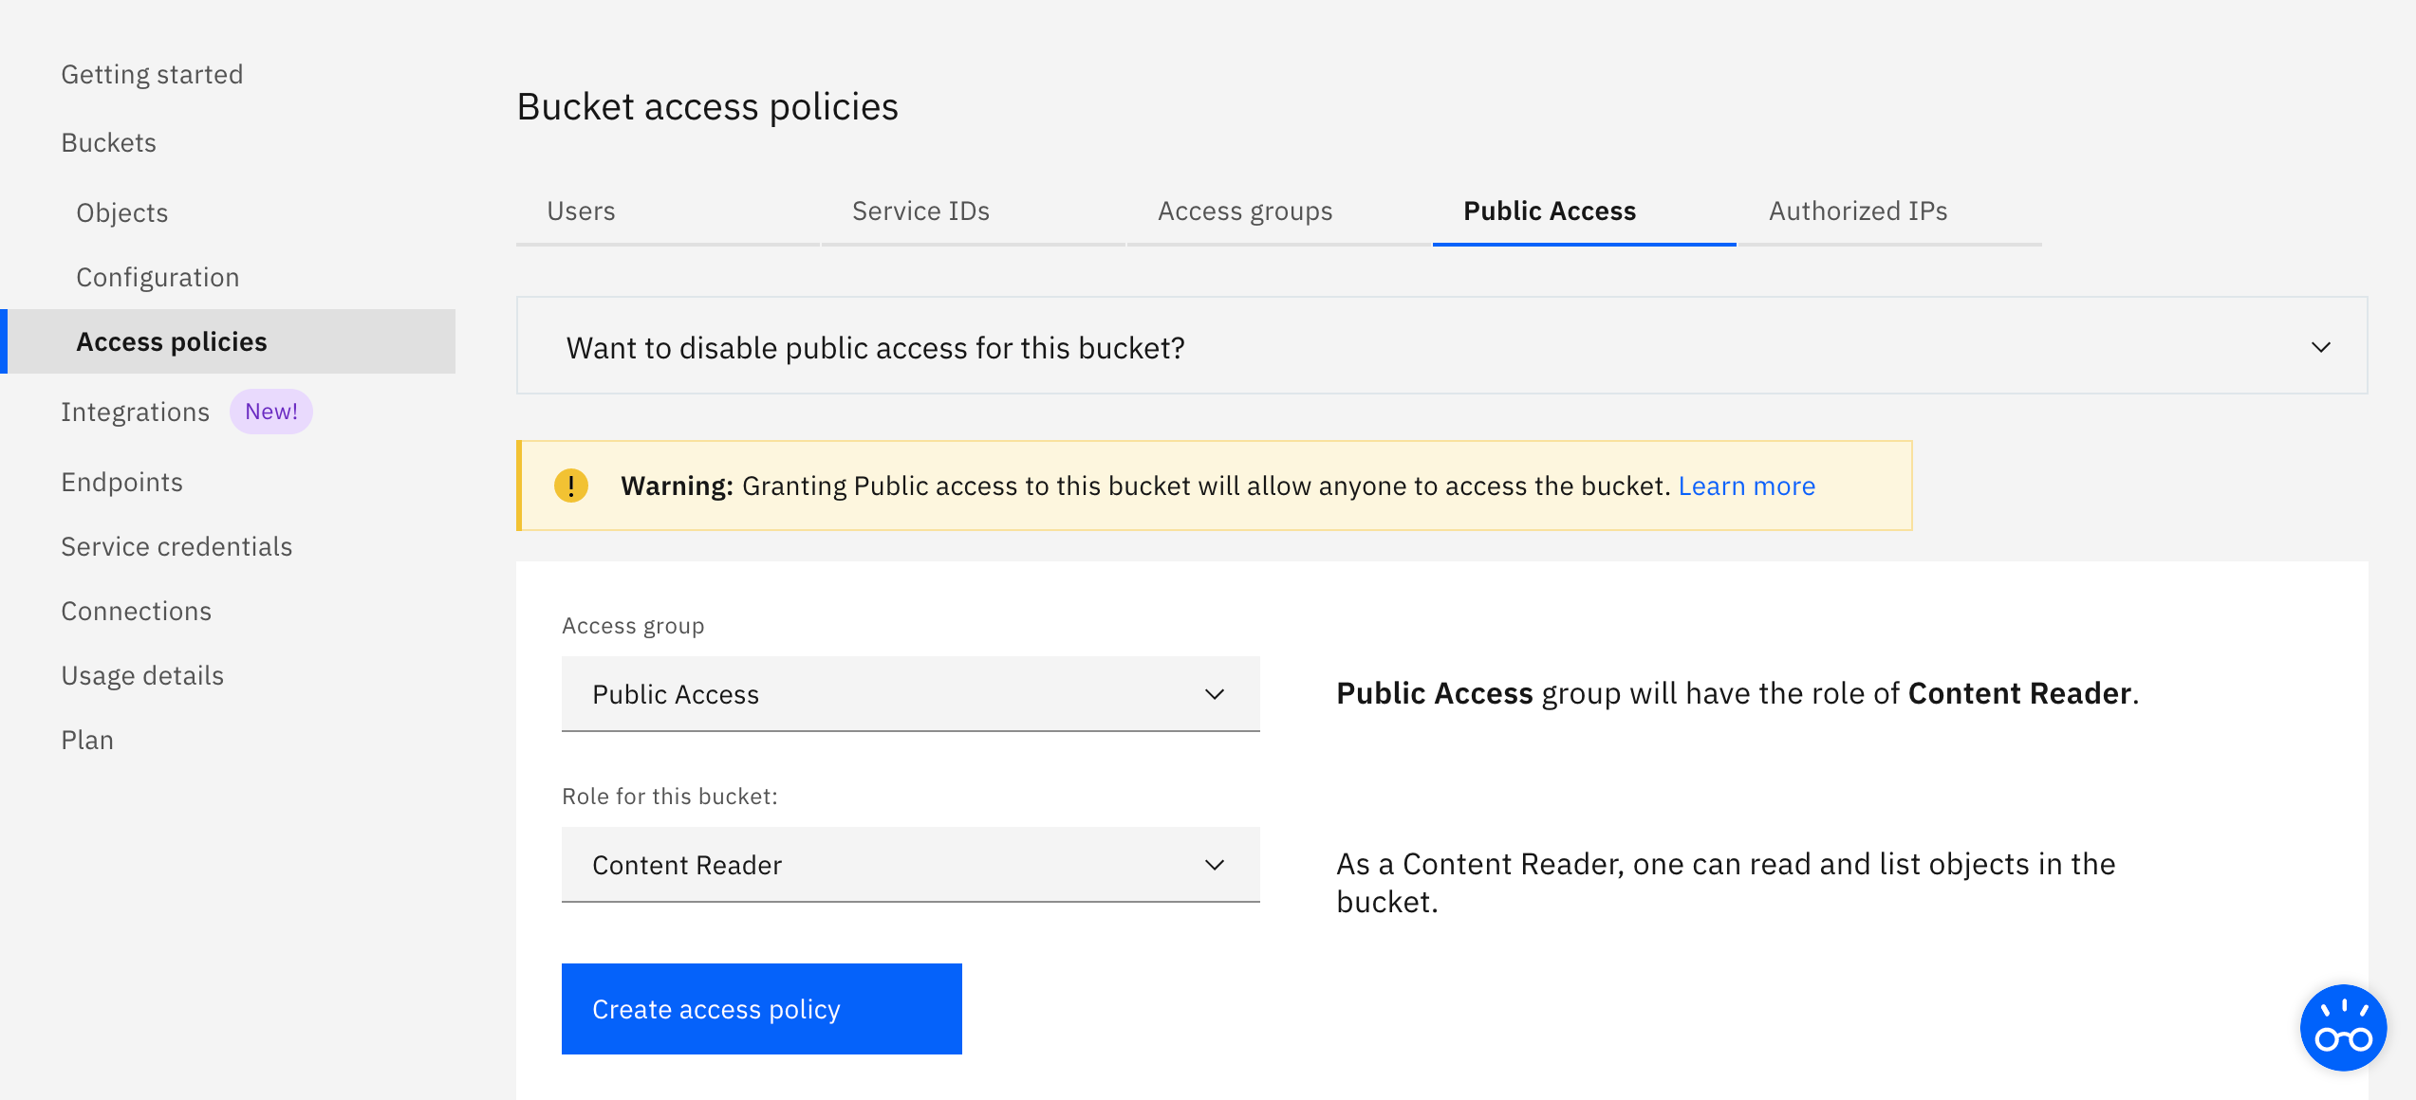Switch to the Users tab
2416x1100 pixels.
(x=581, y=211)
